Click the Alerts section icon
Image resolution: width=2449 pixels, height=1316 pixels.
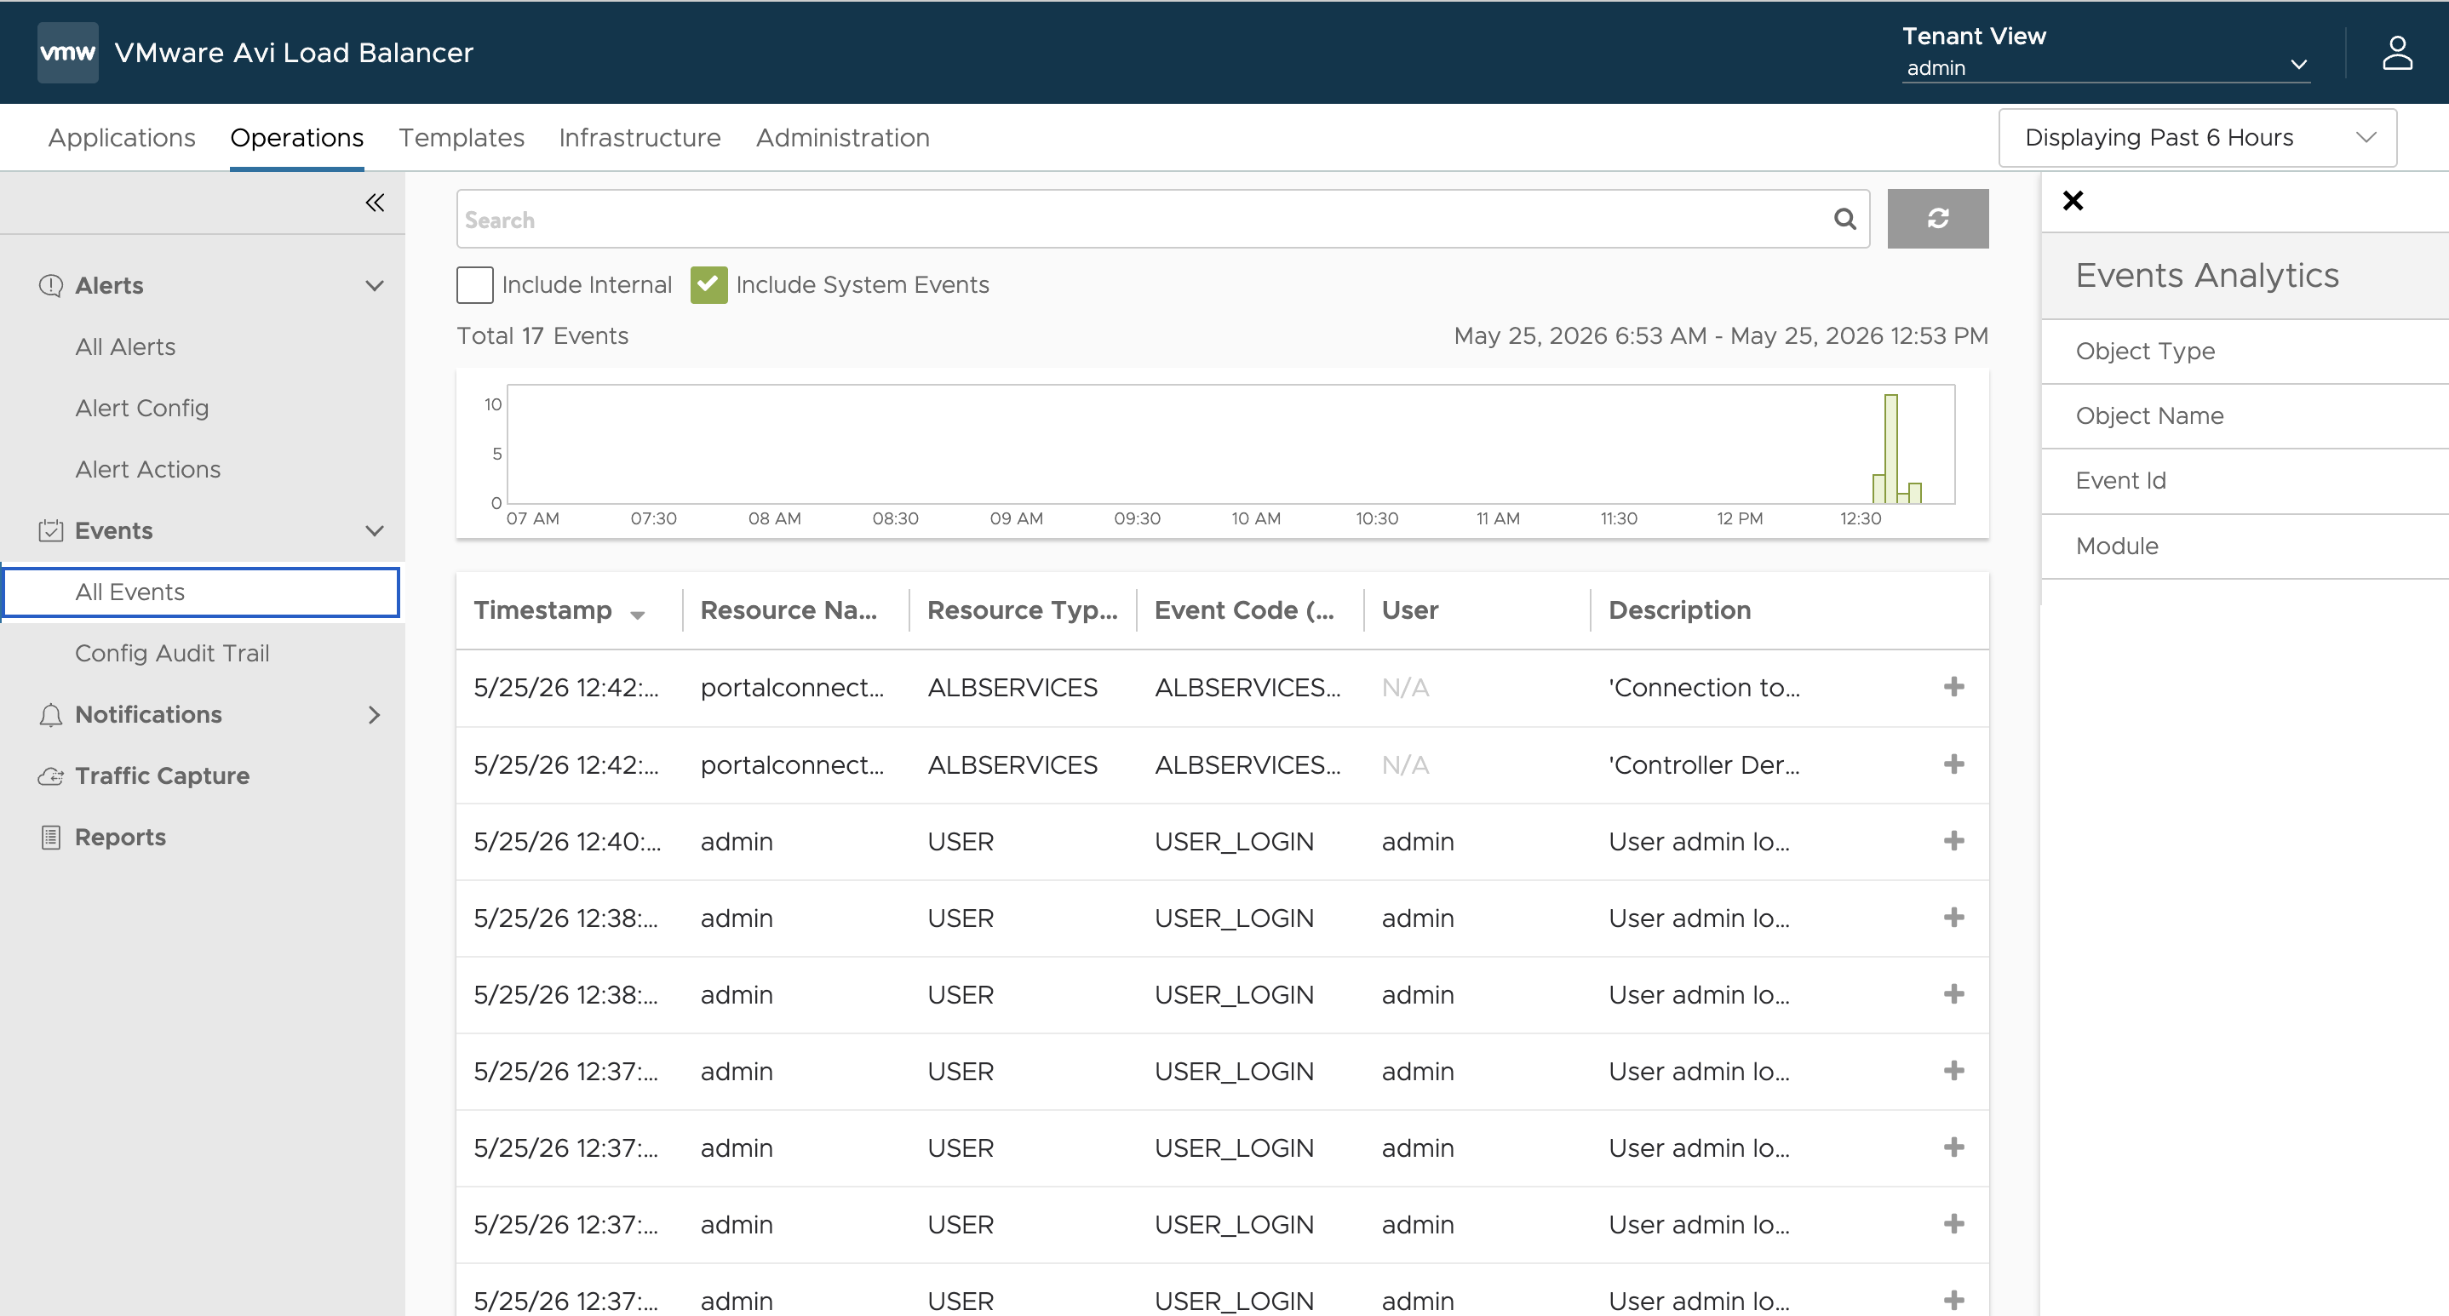coord(50,285)
